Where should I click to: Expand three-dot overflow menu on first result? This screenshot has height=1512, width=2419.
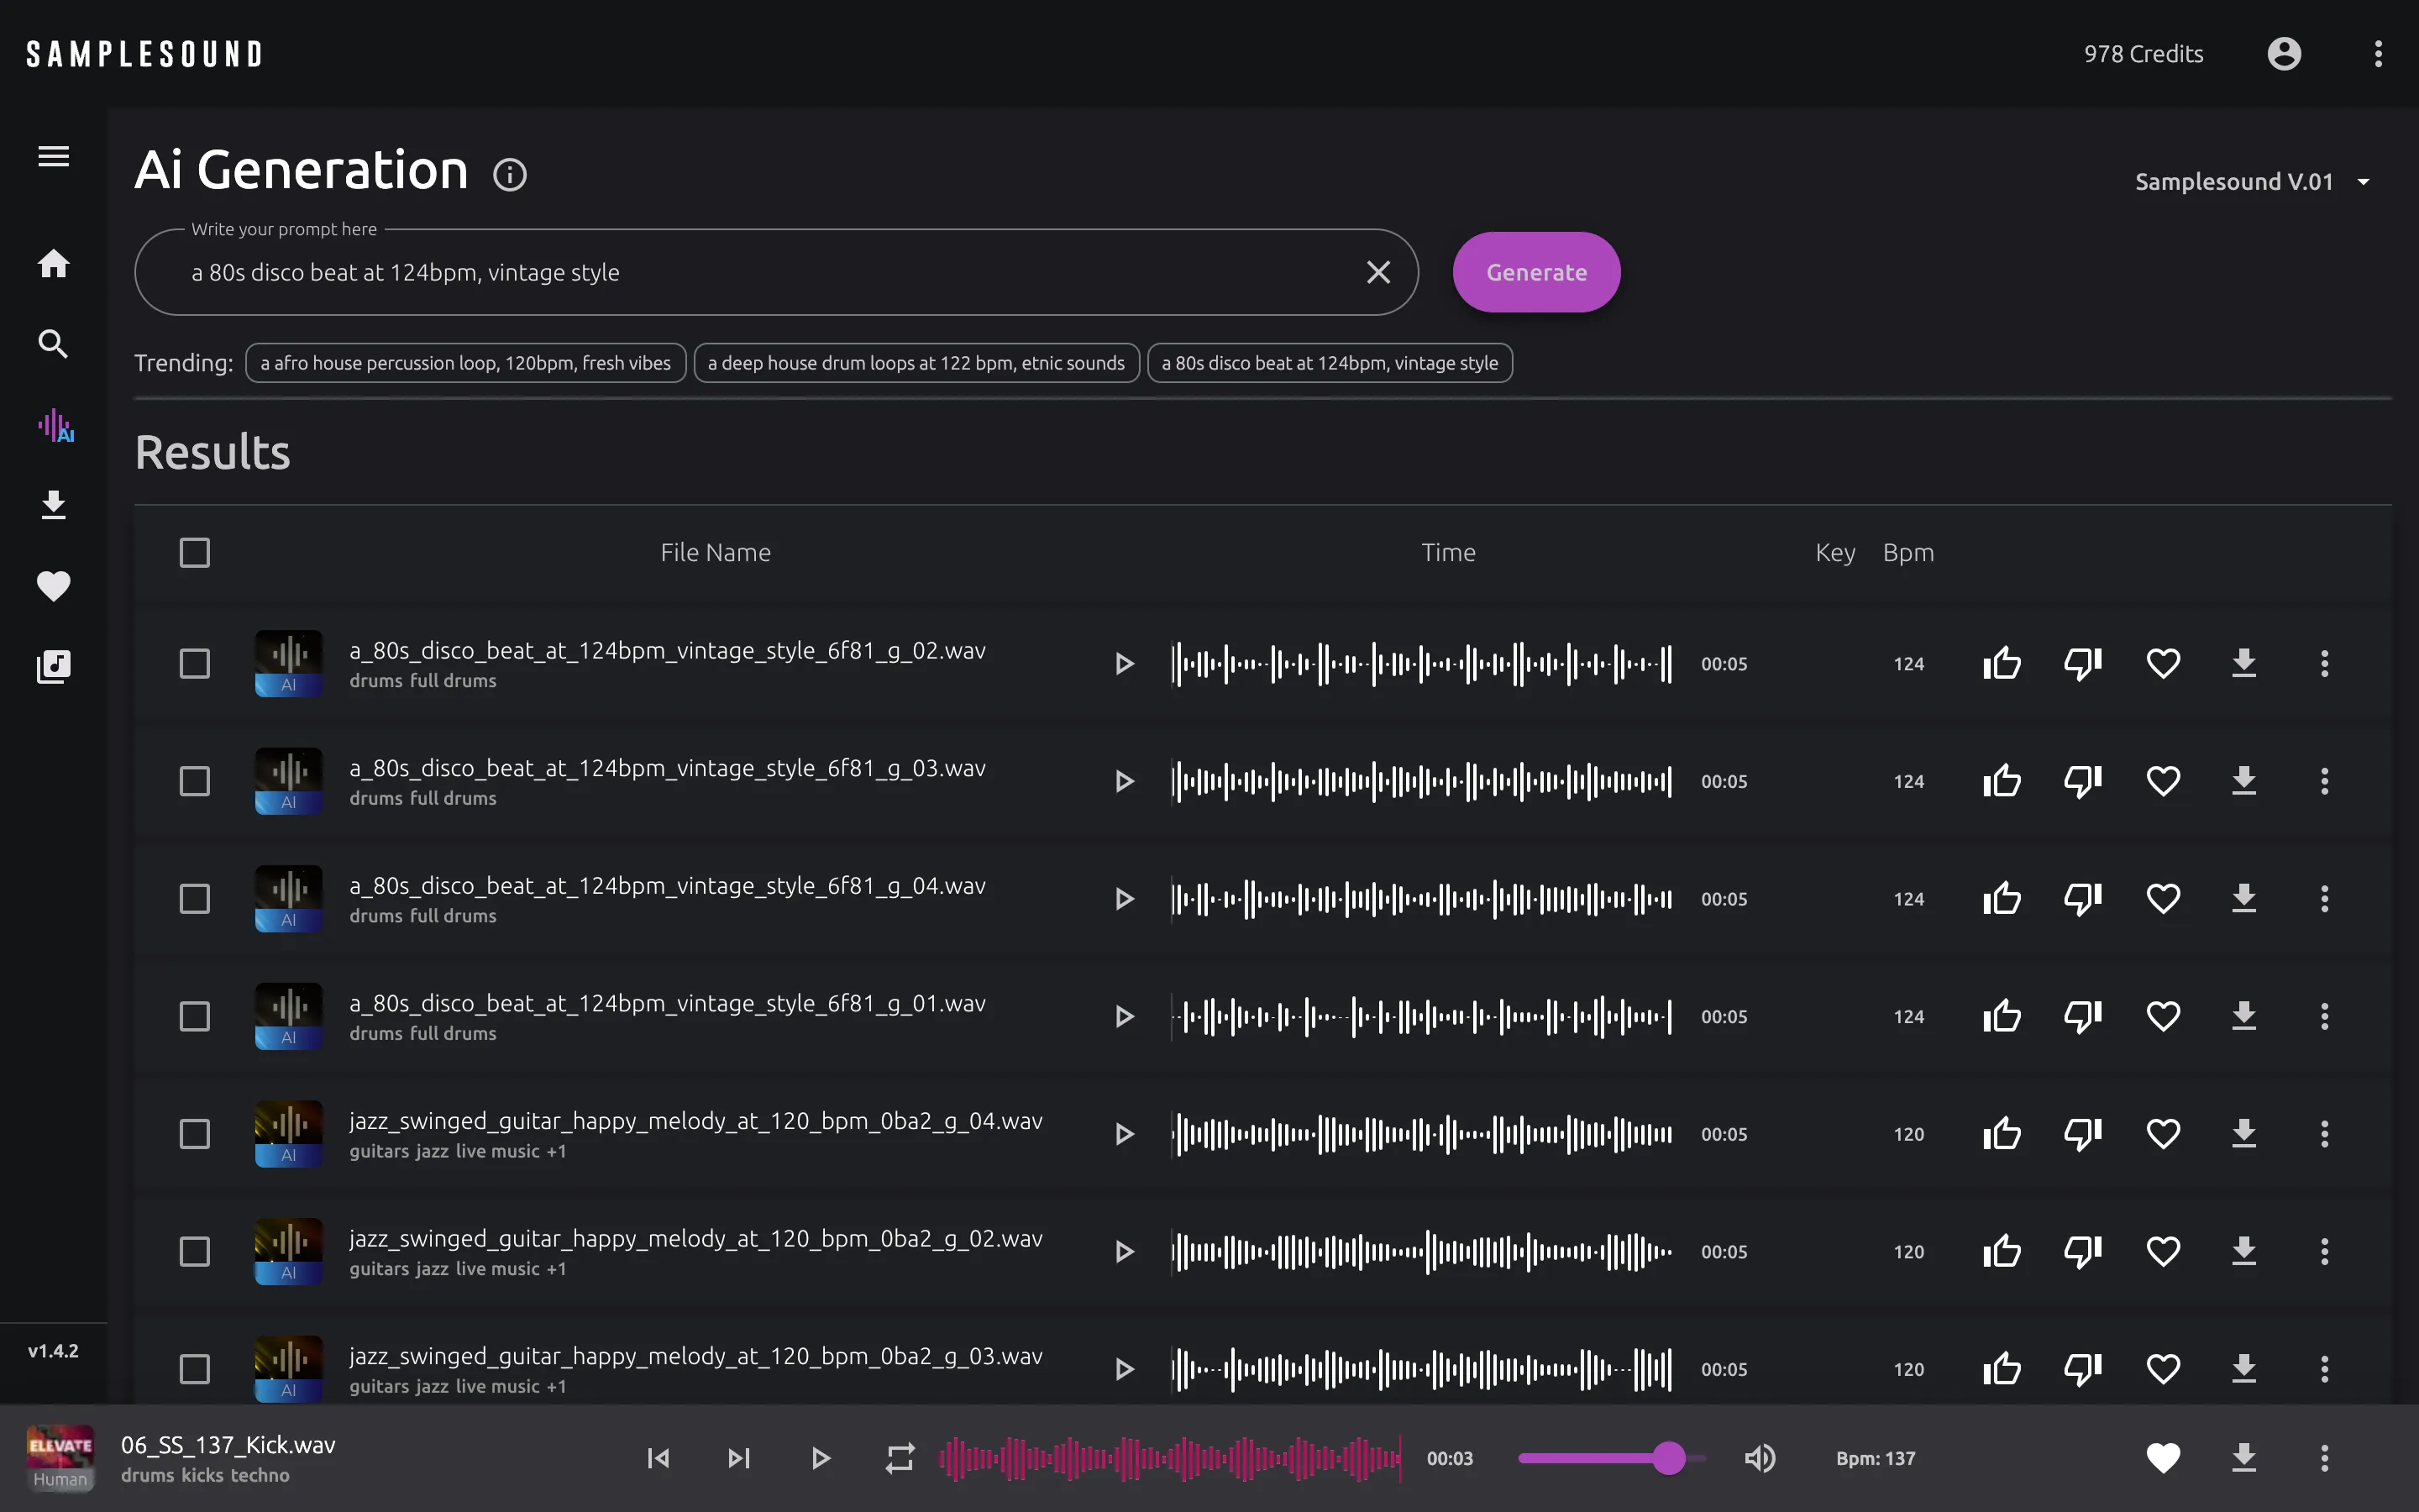tap(2325, 662)
